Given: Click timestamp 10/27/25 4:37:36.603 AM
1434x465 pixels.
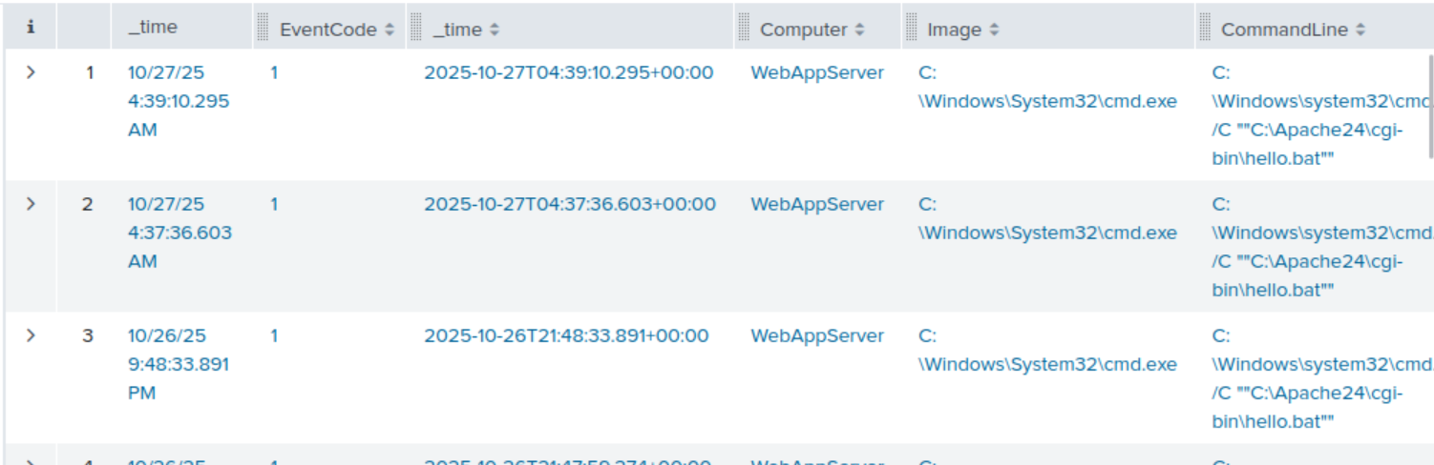Looking at the screenshot, I should [179, 232].
